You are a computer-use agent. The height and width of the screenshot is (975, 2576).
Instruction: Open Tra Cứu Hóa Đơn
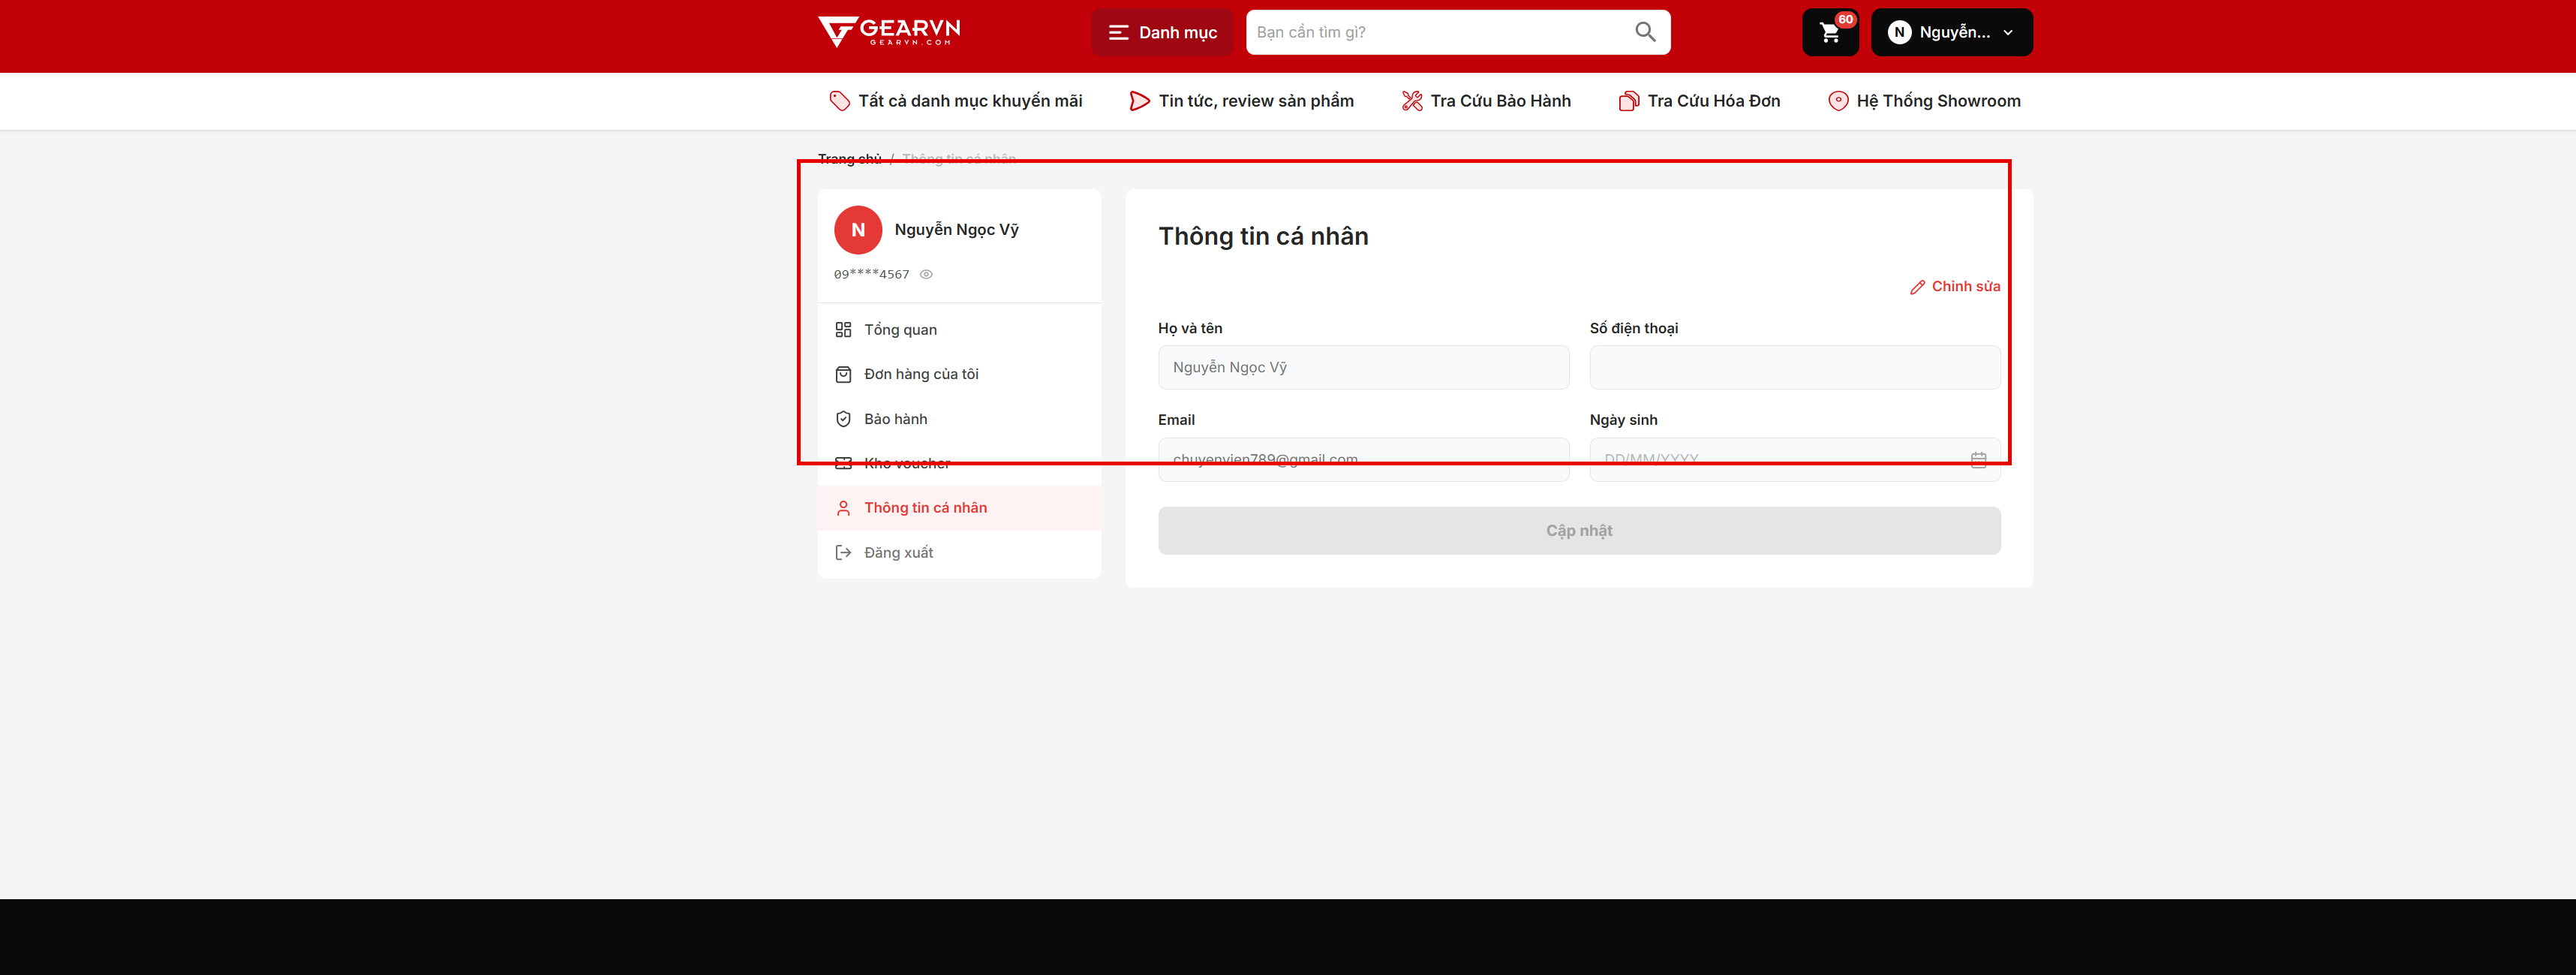point(1699,101)
